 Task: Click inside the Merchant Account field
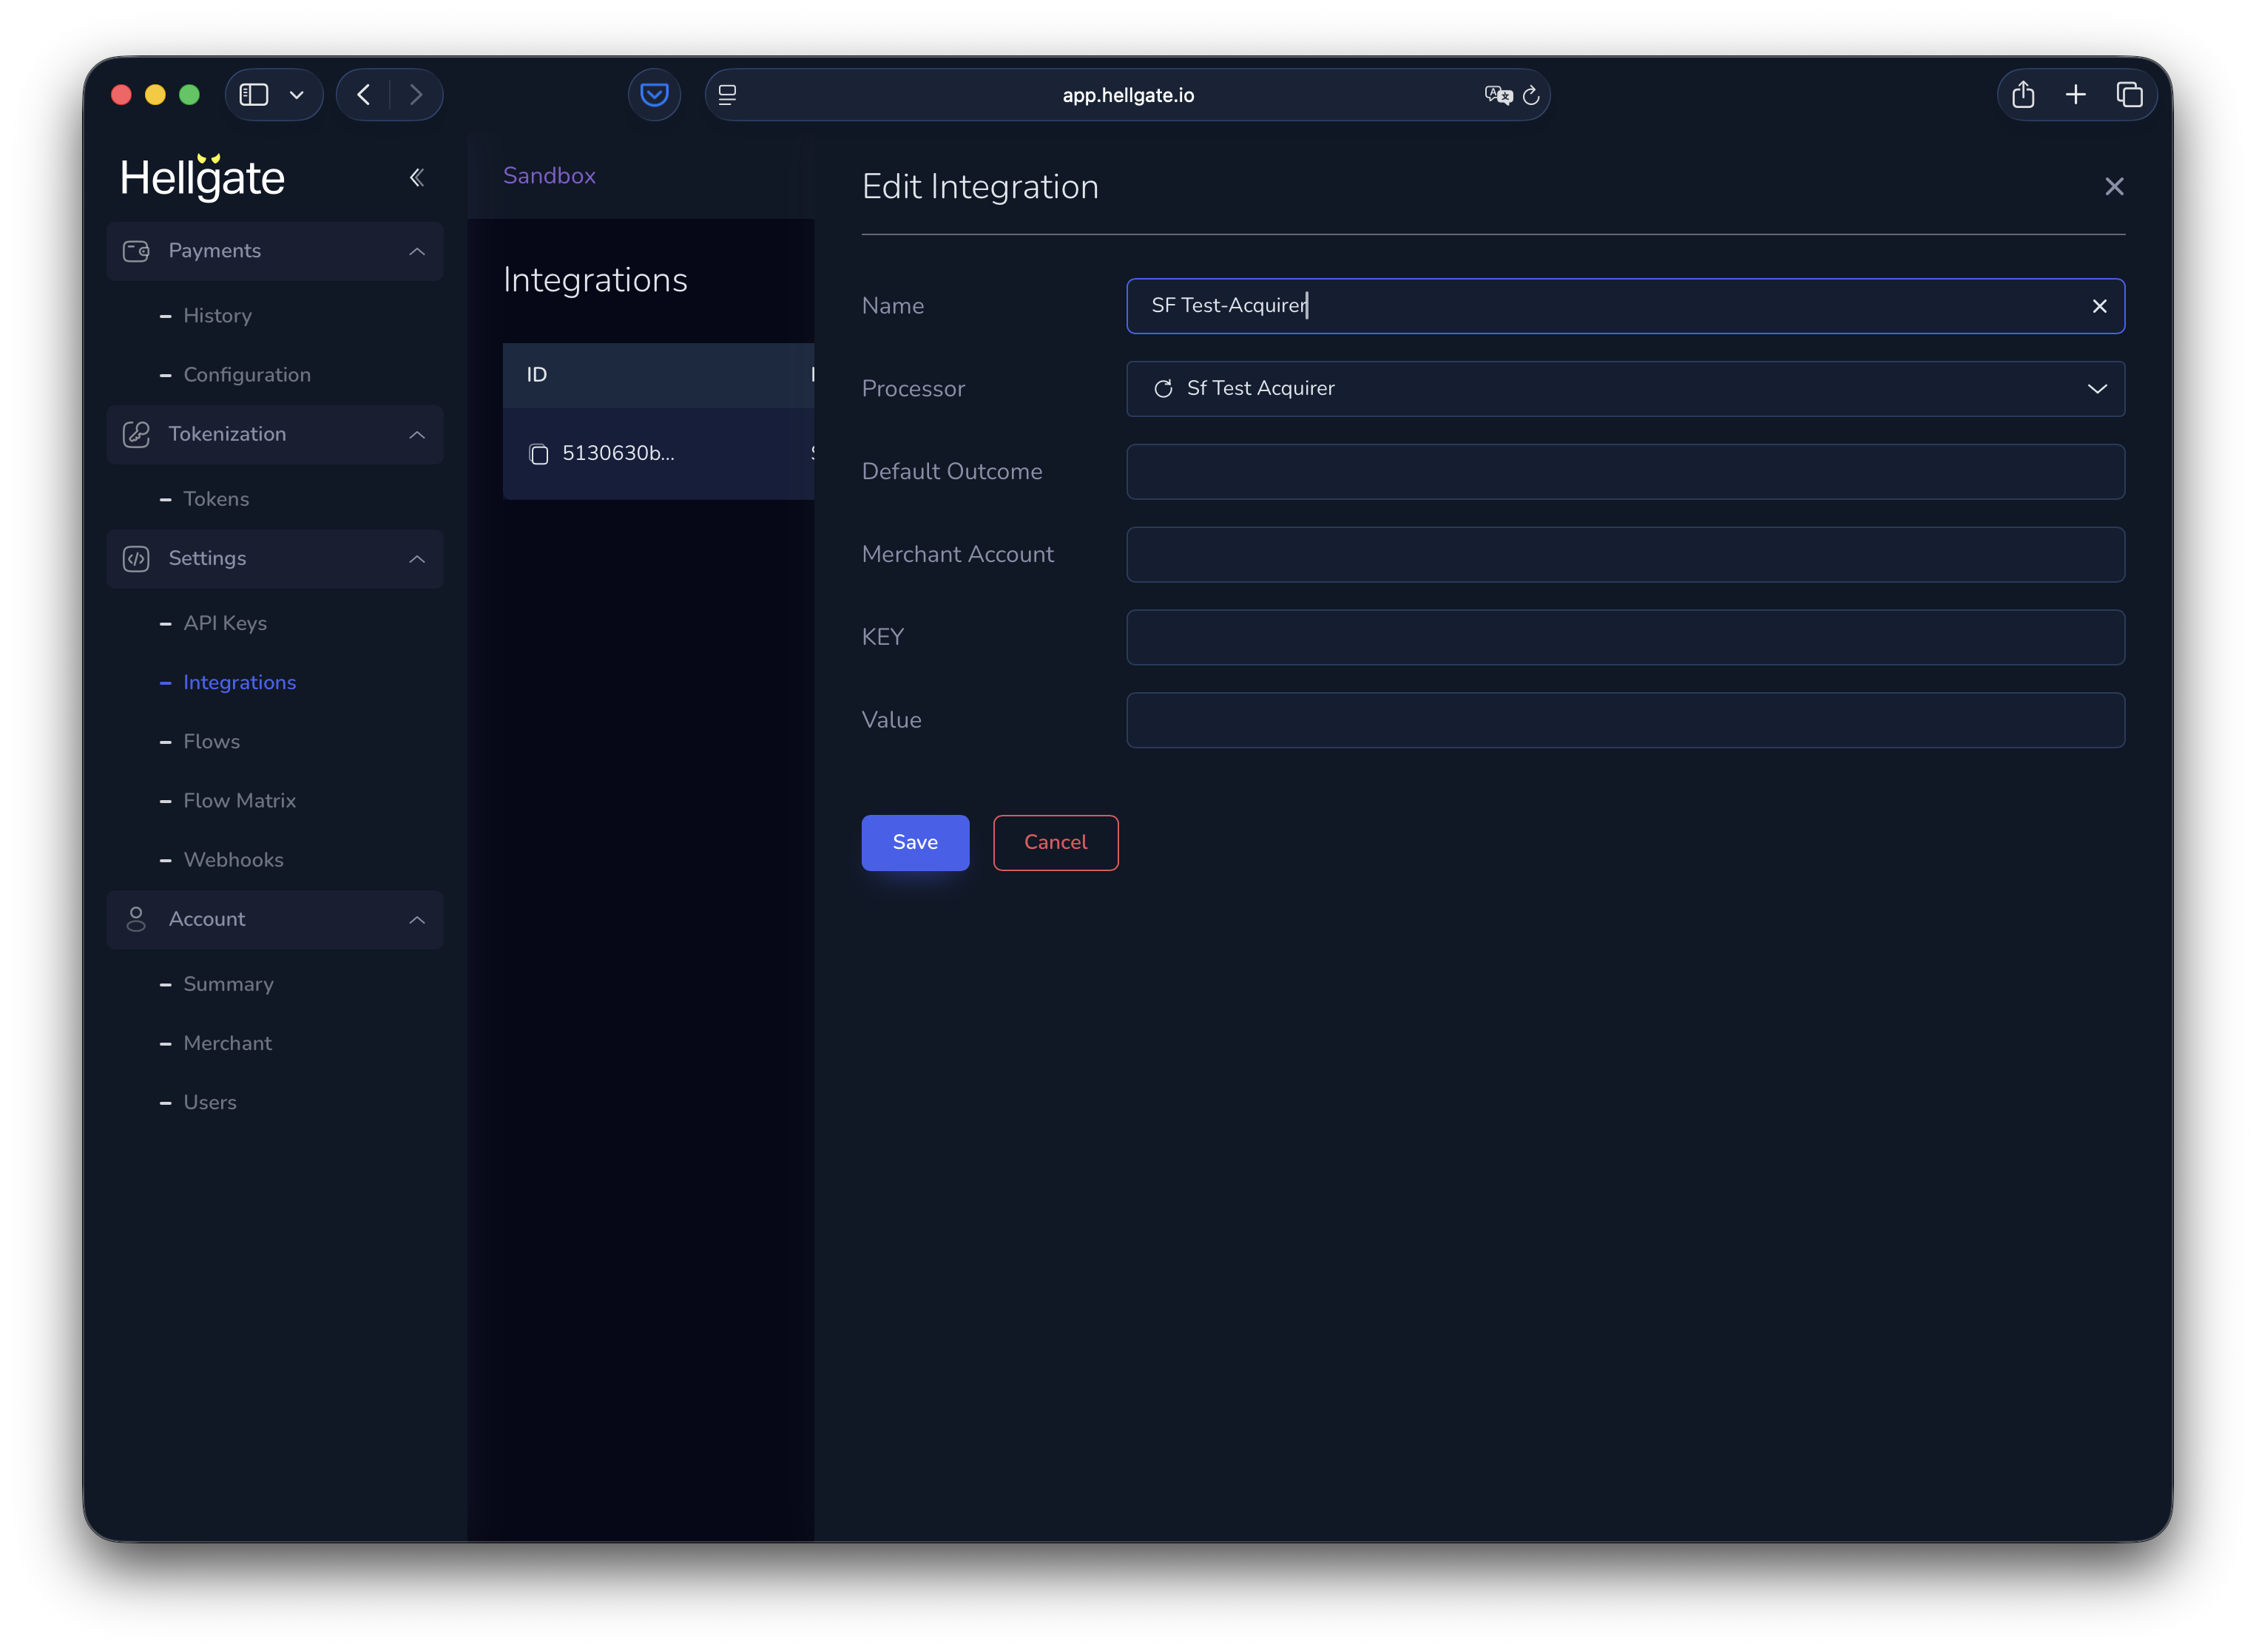click(1624, 554)
